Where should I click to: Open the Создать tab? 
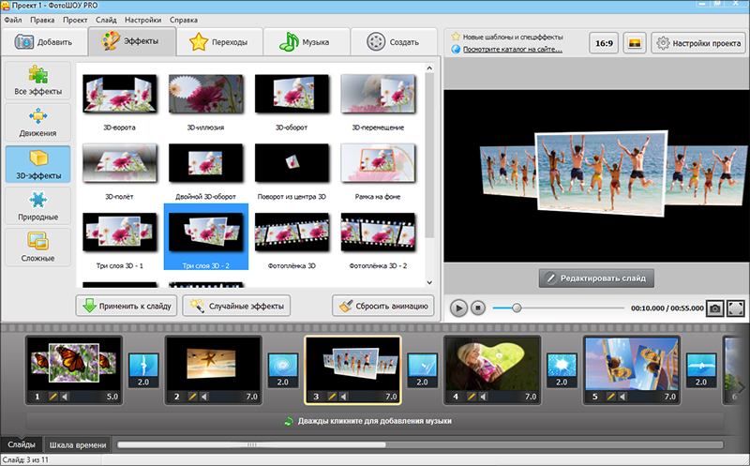[x=394, y=42]
